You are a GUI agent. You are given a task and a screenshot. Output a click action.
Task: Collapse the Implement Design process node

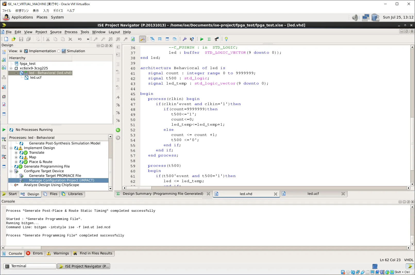[11, 148]
